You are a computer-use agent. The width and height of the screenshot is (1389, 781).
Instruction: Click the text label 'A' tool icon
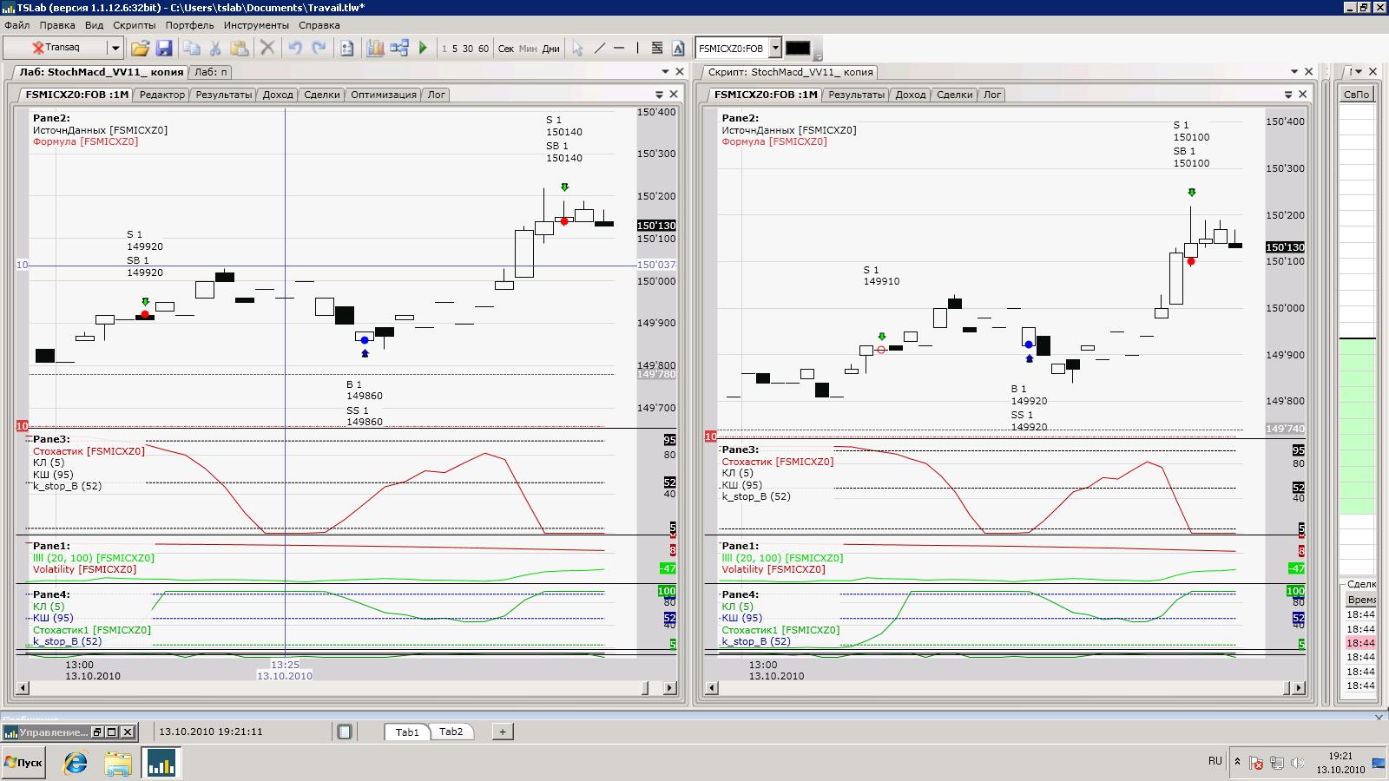[678, 49]
